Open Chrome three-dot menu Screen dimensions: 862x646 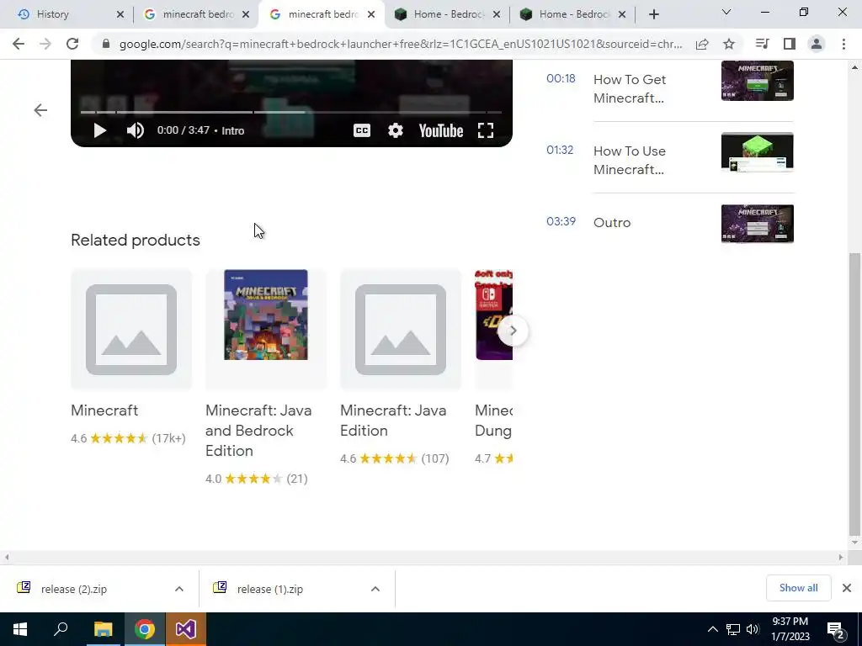(x=843, y=44)
